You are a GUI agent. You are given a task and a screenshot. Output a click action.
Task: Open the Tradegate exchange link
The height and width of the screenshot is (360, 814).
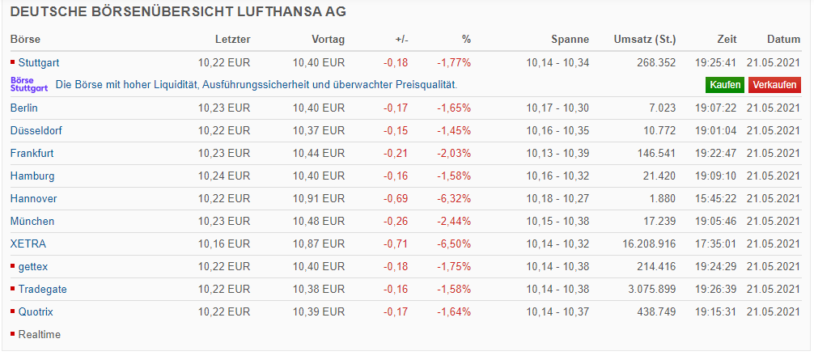coord(42,289)
